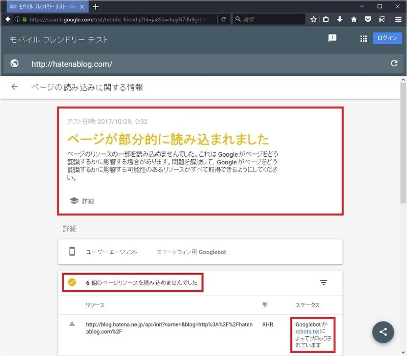Click the モバイル フレンドリー テスト page title
407x356 pixels.
point(59,40)
